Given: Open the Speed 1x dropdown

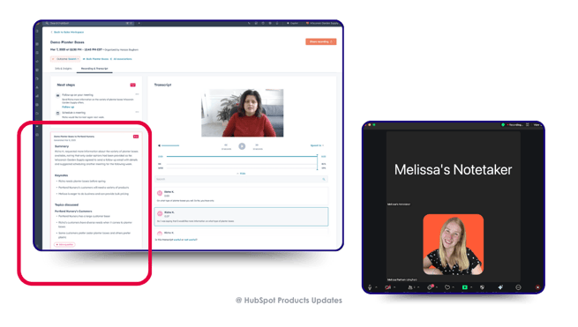Looking at the screenshot, I should [x=317, y=145].
